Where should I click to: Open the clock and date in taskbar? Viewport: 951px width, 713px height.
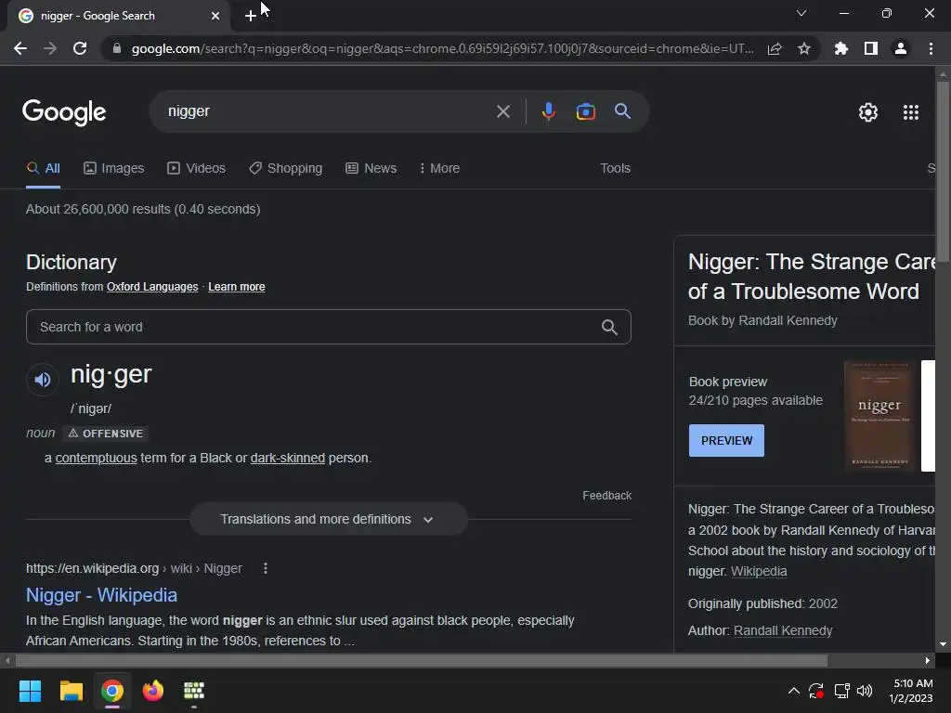(x=912, y=691)
